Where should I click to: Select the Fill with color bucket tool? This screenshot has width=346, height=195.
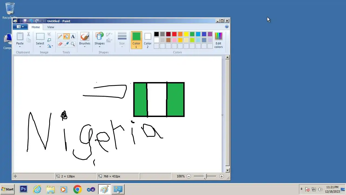click(66, 37)
